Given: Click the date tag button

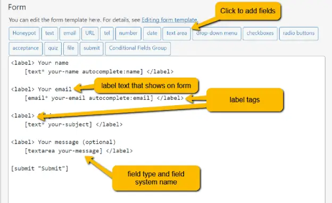Looking at the screenshot, I should 152,33.
